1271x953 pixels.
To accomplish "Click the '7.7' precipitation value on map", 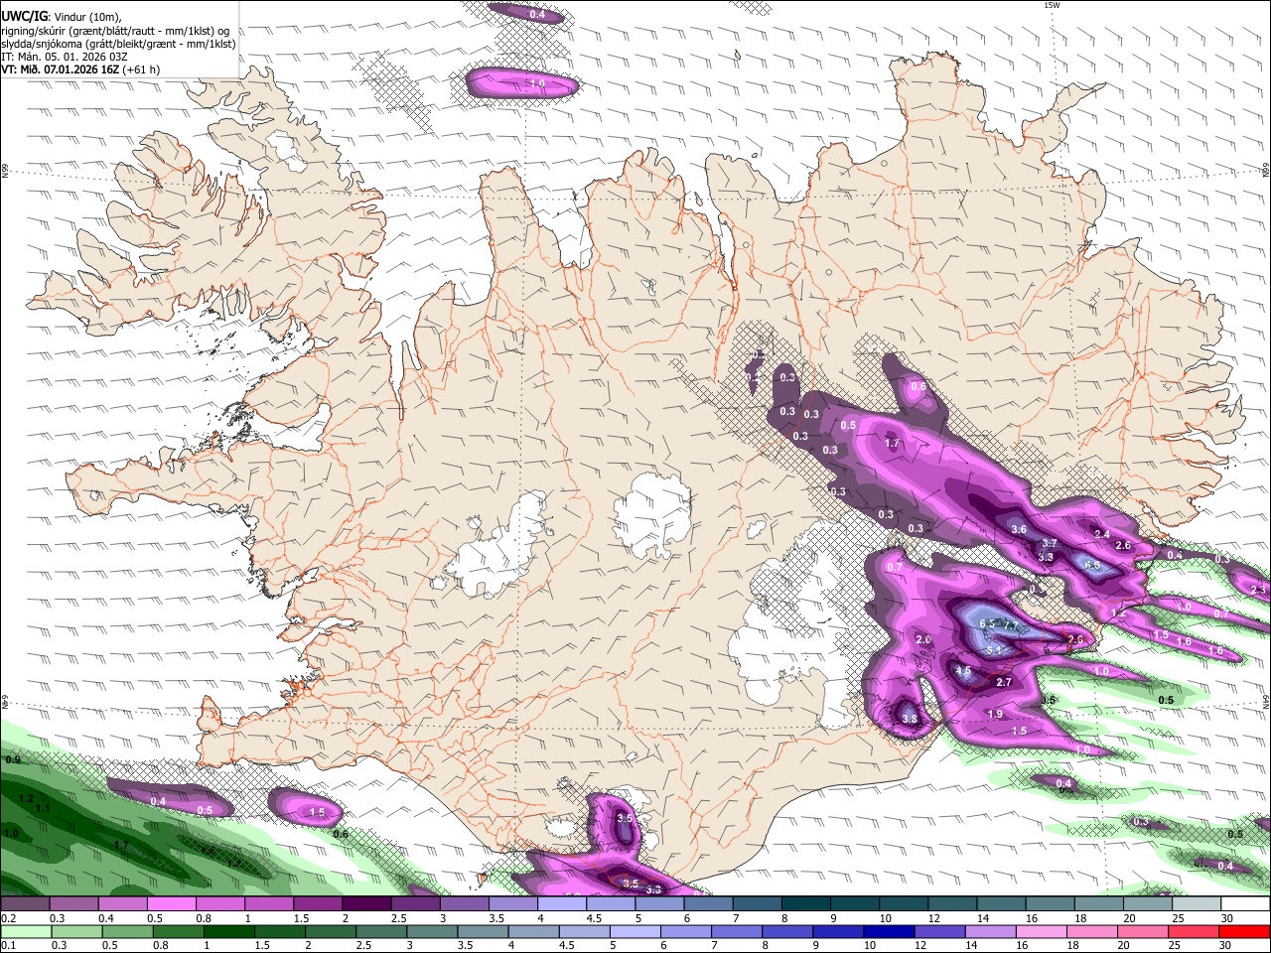I will click(1011, 626).
